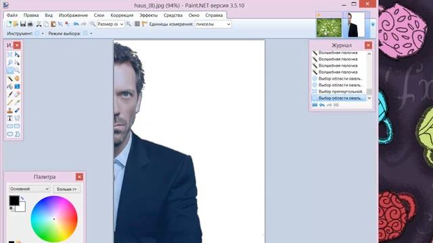Click the Redo arrow in the toolbar
The image size is (433, 243).
(83, 24)
